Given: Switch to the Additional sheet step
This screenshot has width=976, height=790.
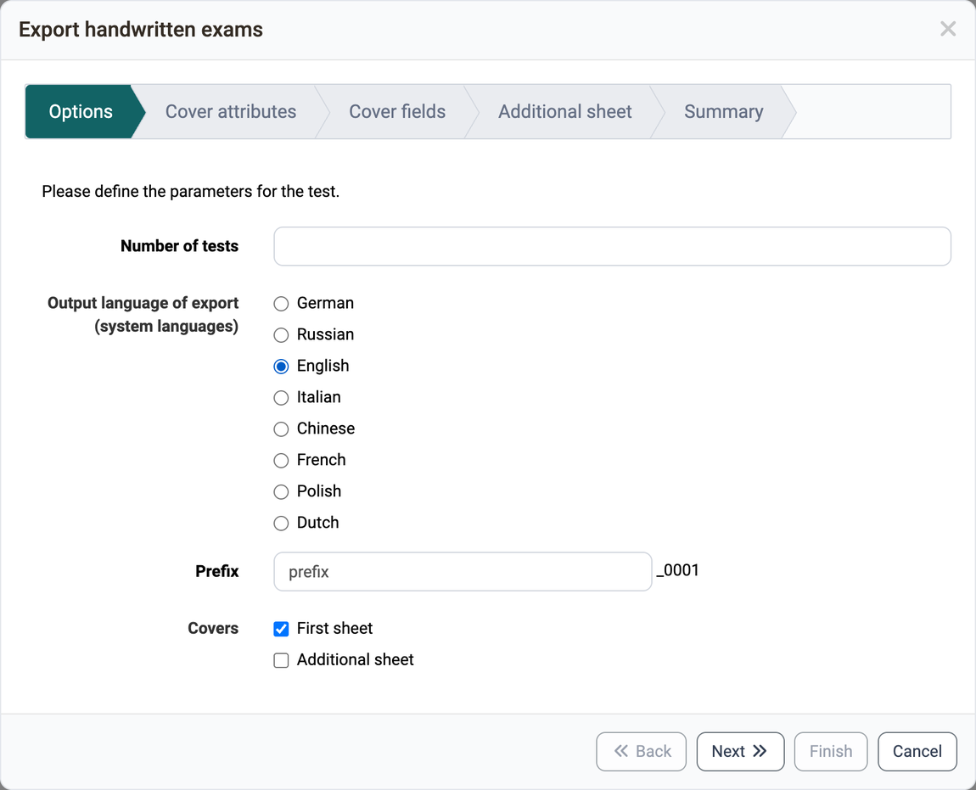Looking at the screenshot, I should [x=564, y=111].
